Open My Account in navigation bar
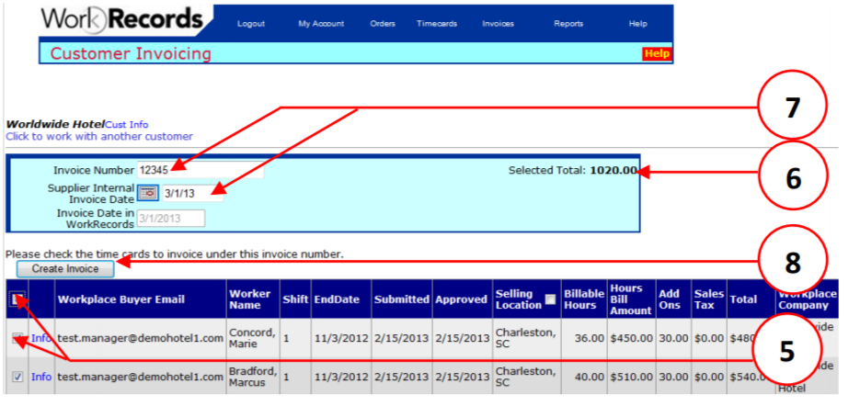The image size is (860, 406). pos(321,24)
